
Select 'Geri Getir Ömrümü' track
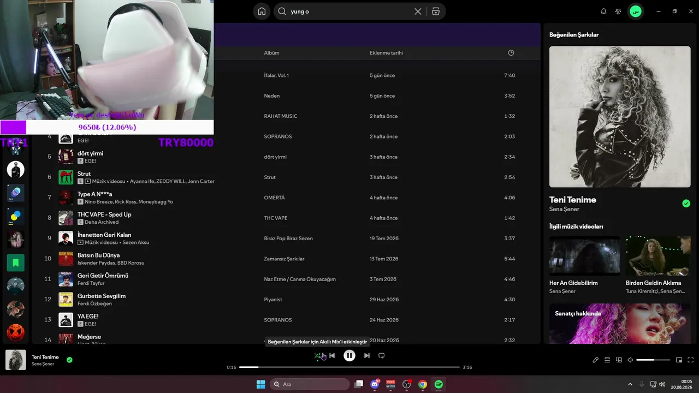click(103, 276)
